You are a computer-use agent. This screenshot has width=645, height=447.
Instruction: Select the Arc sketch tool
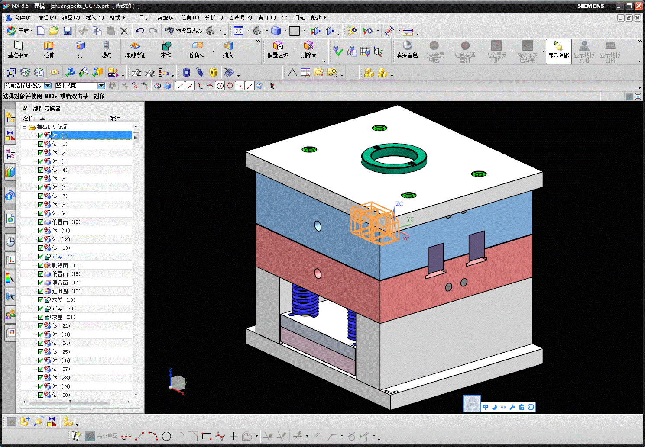[x=153, y=436]
